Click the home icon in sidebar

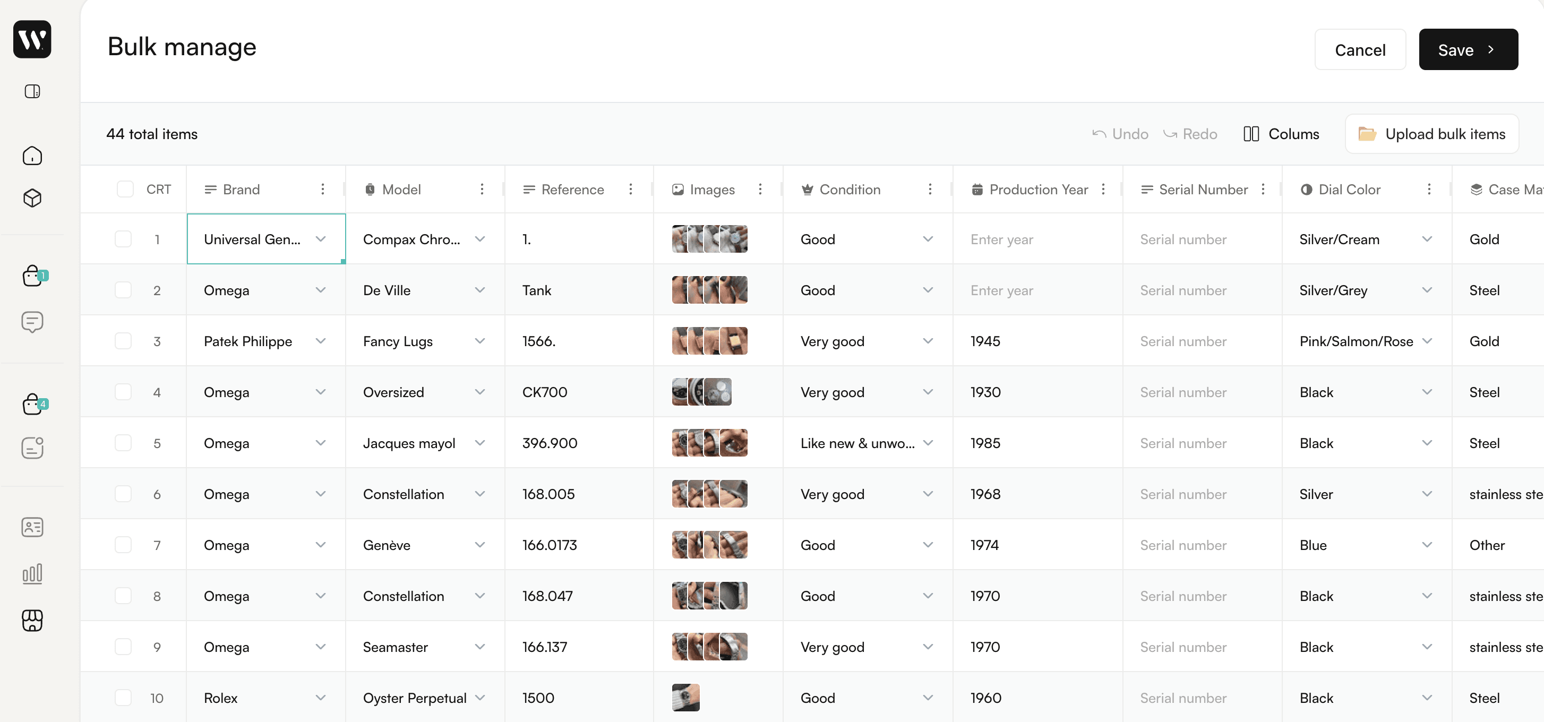(x=32, y=156)
